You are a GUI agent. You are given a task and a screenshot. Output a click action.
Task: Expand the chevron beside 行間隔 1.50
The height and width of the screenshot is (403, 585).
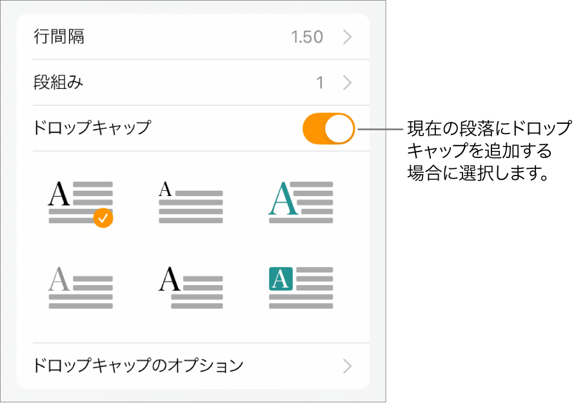pyautogui.click(x=348, y=37)
